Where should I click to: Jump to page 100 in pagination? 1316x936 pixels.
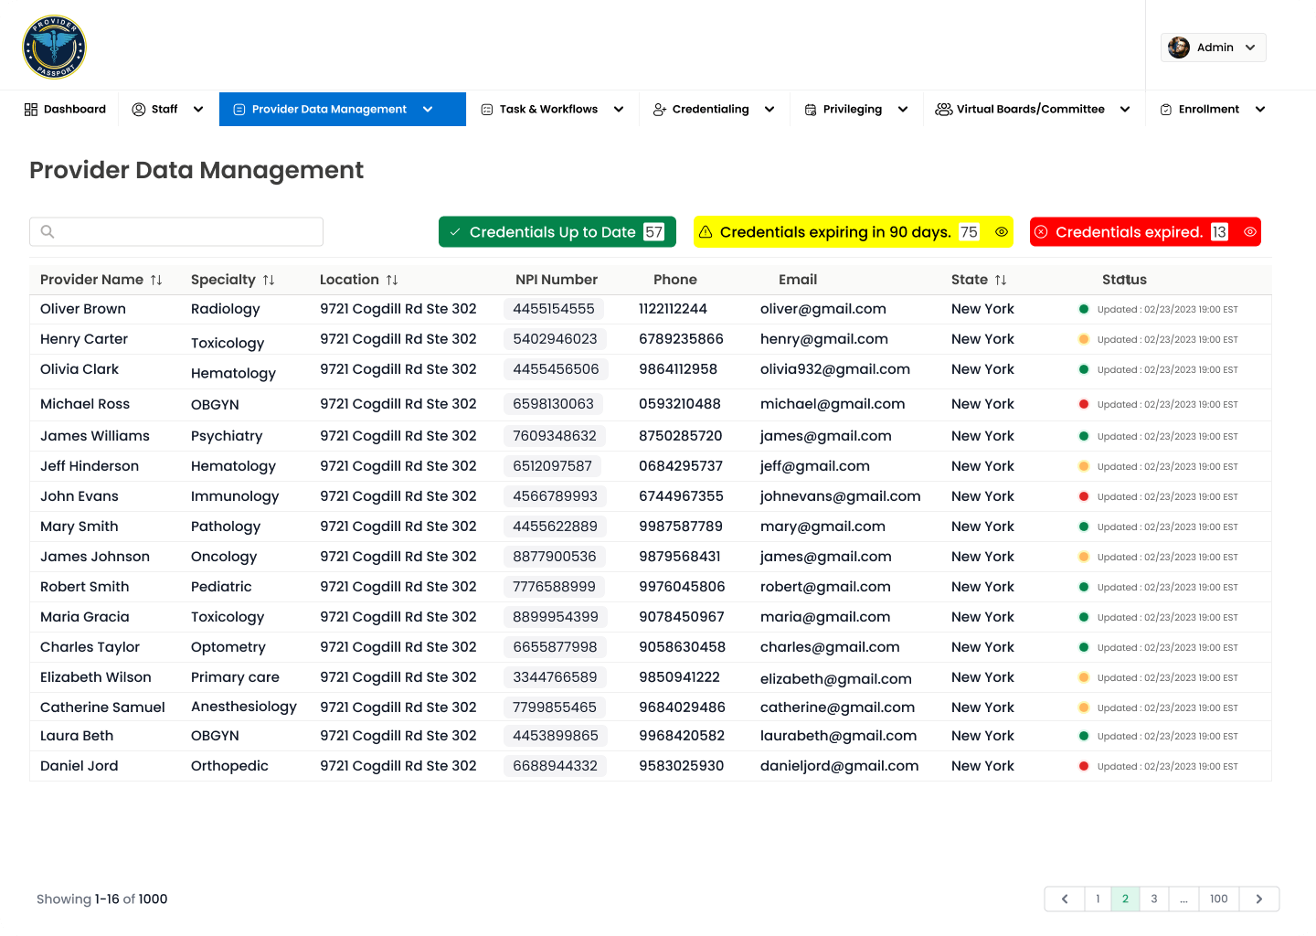tap(1218, 899)
